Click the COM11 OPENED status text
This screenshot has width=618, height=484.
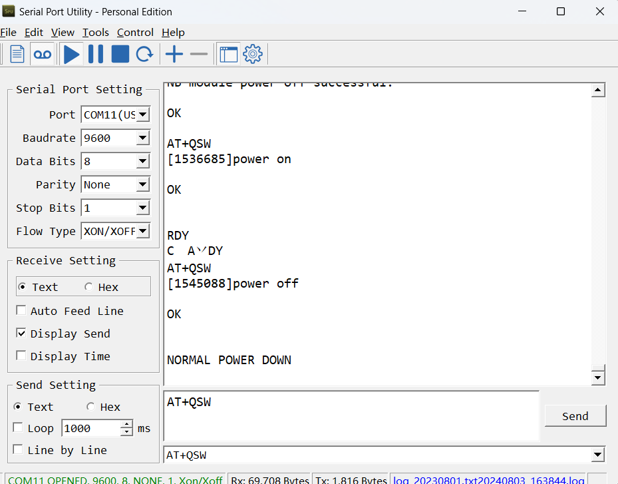tap(115, 479)
